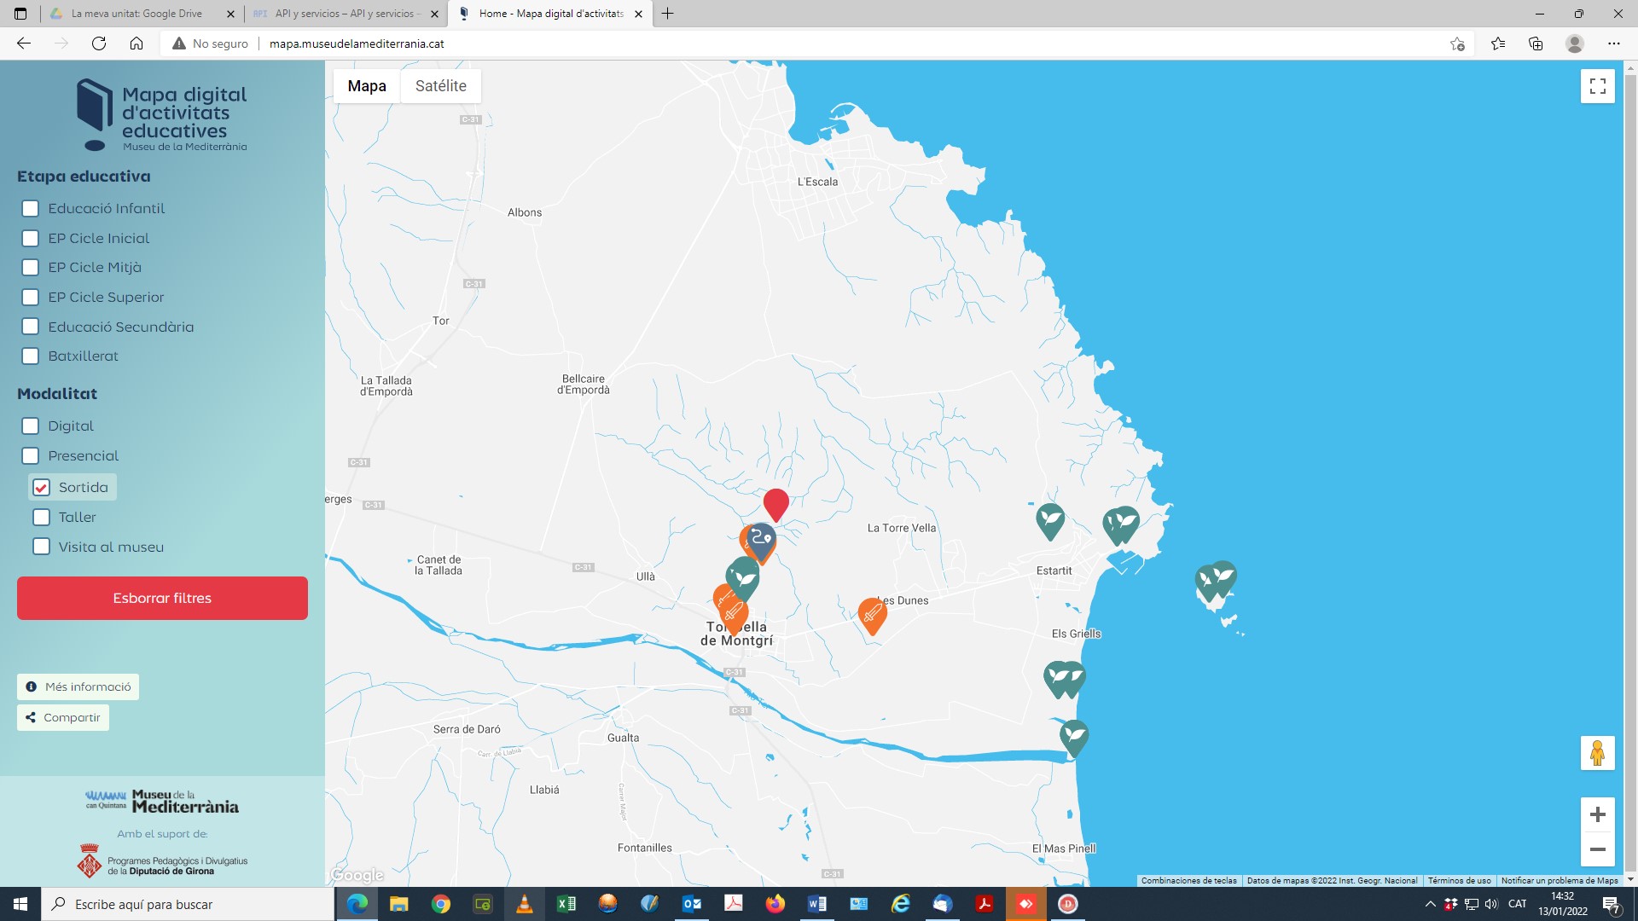Expand hidden icons in the notification area
The width and height of the screenshot is (1638, 921).
[1429, 904]
